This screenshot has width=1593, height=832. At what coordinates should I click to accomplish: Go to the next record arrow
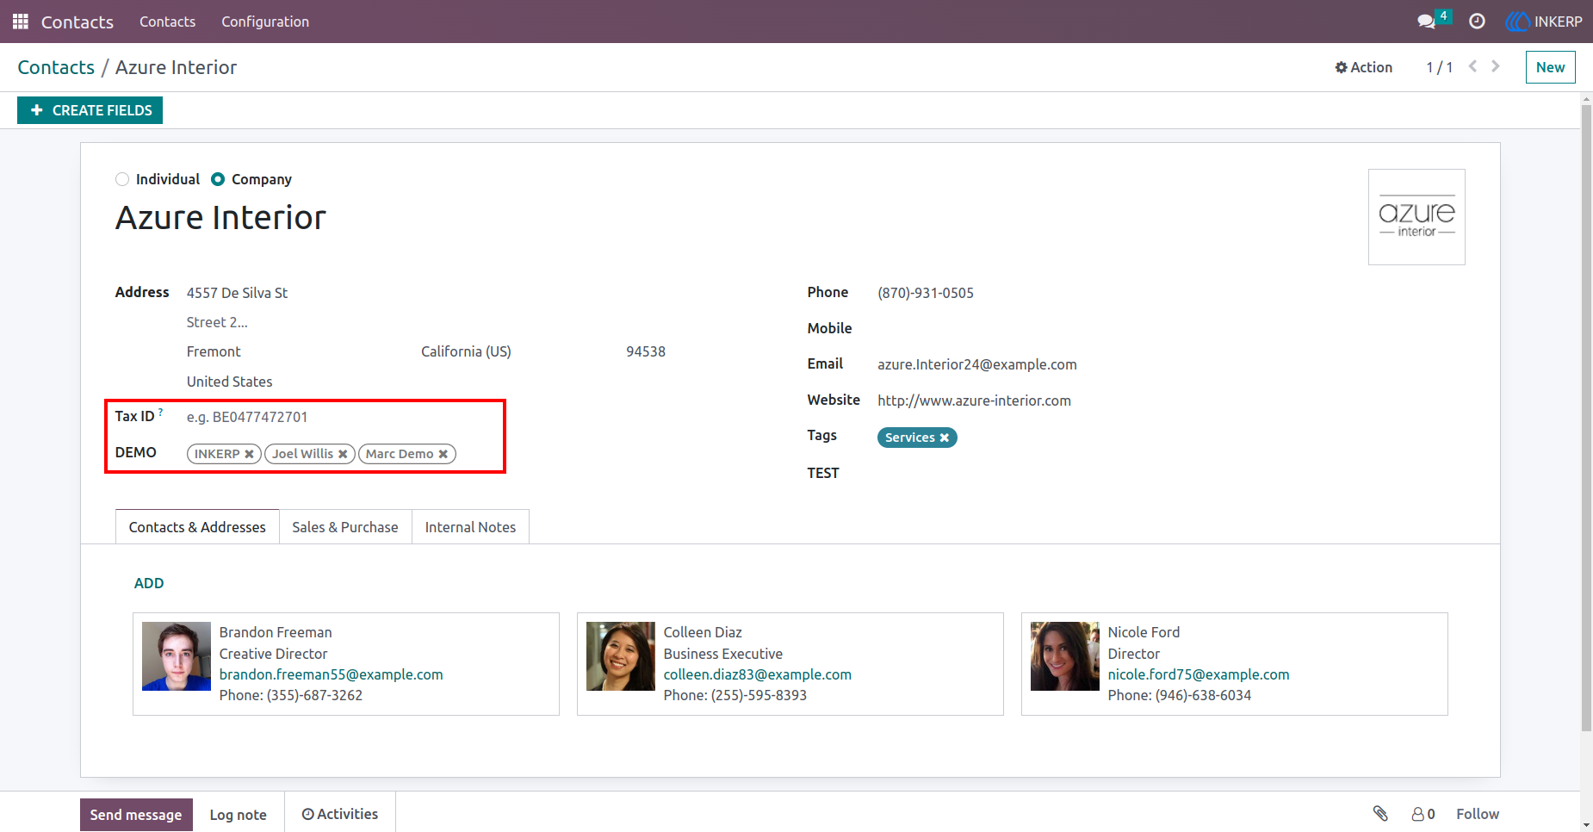tap(1496, 66)
